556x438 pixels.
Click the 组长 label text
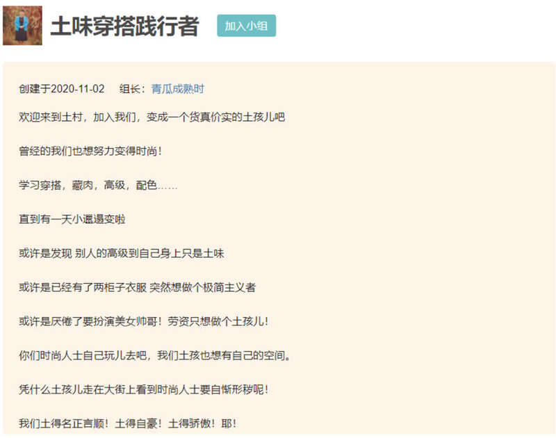click(x=132, y=89)
